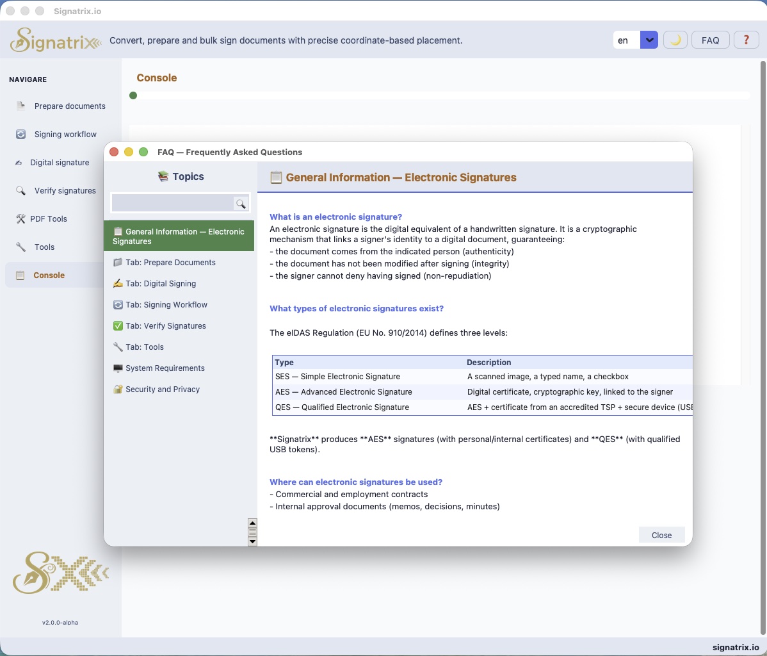Open the Security and Privacy topic

coord(163,389)
